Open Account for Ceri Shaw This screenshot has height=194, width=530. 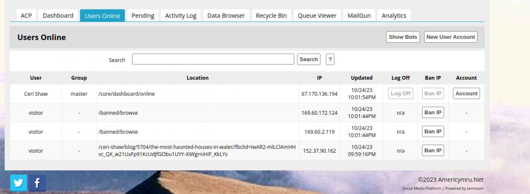pyautogui.click(x=466, y=94)
